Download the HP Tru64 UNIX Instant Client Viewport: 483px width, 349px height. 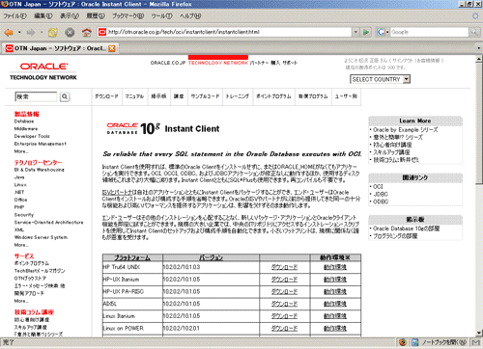[x=284, y=267]
